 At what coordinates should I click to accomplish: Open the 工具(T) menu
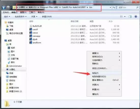[32, 12]
